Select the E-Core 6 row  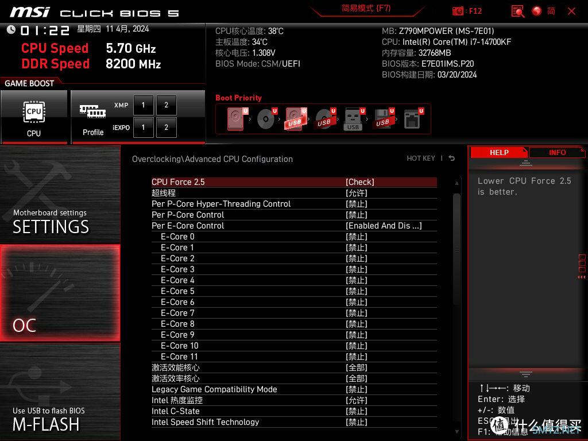[x=294, y=302]
